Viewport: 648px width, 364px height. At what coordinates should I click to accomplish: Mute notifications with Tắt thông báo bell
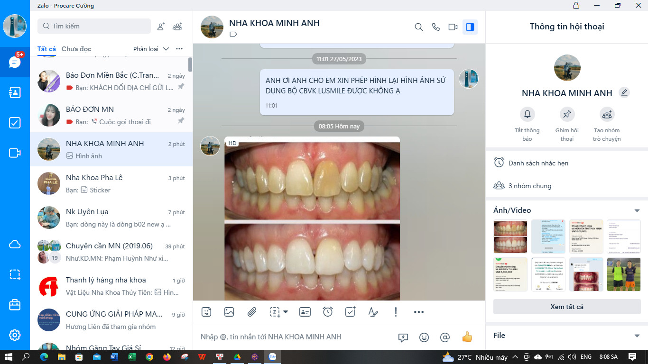pos(527,114)
